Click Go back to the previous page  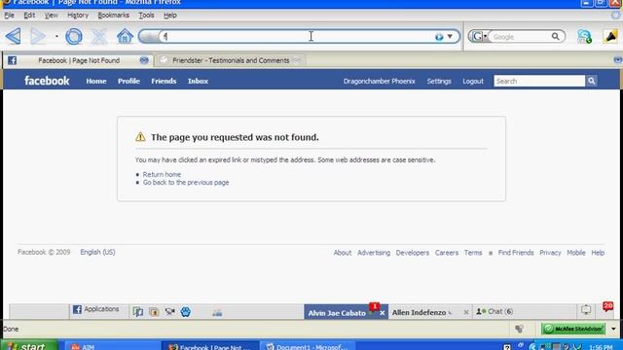coord(186,183)
